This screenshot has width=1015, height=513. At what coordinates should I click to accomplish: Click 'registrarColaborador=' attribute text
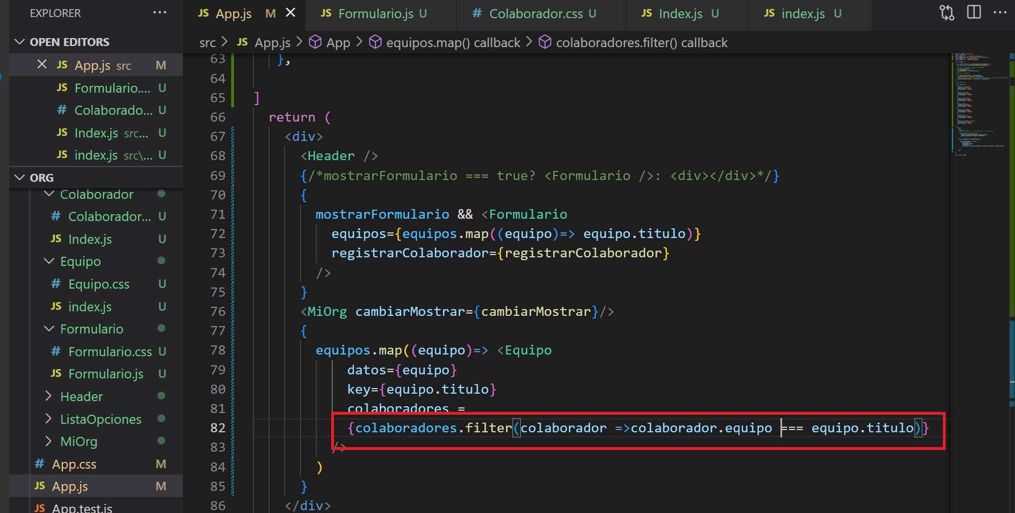pyautogui.click(x=413, y=253)
